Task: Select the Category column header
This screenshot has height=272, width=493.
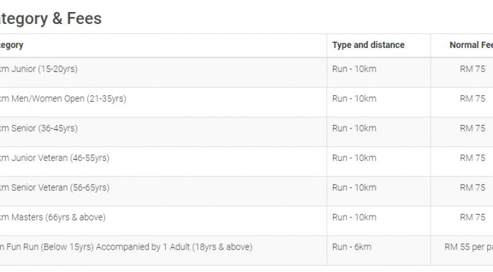Action: [11, 45]
